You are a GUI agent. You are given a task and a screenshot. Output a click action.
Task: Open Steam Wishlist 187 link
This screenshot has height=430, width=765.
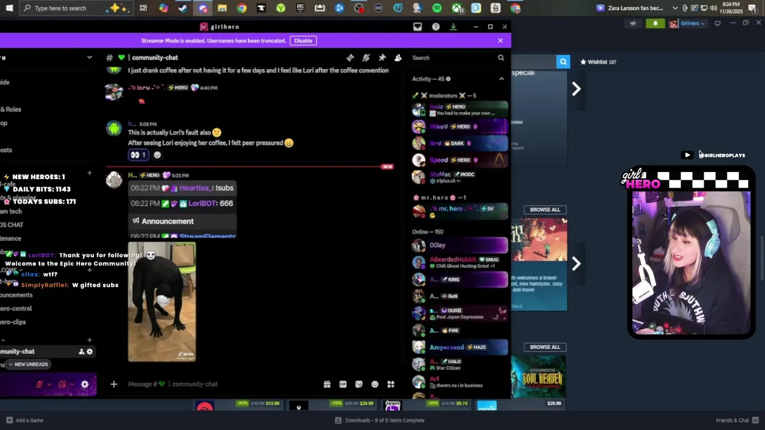[598, 62]
